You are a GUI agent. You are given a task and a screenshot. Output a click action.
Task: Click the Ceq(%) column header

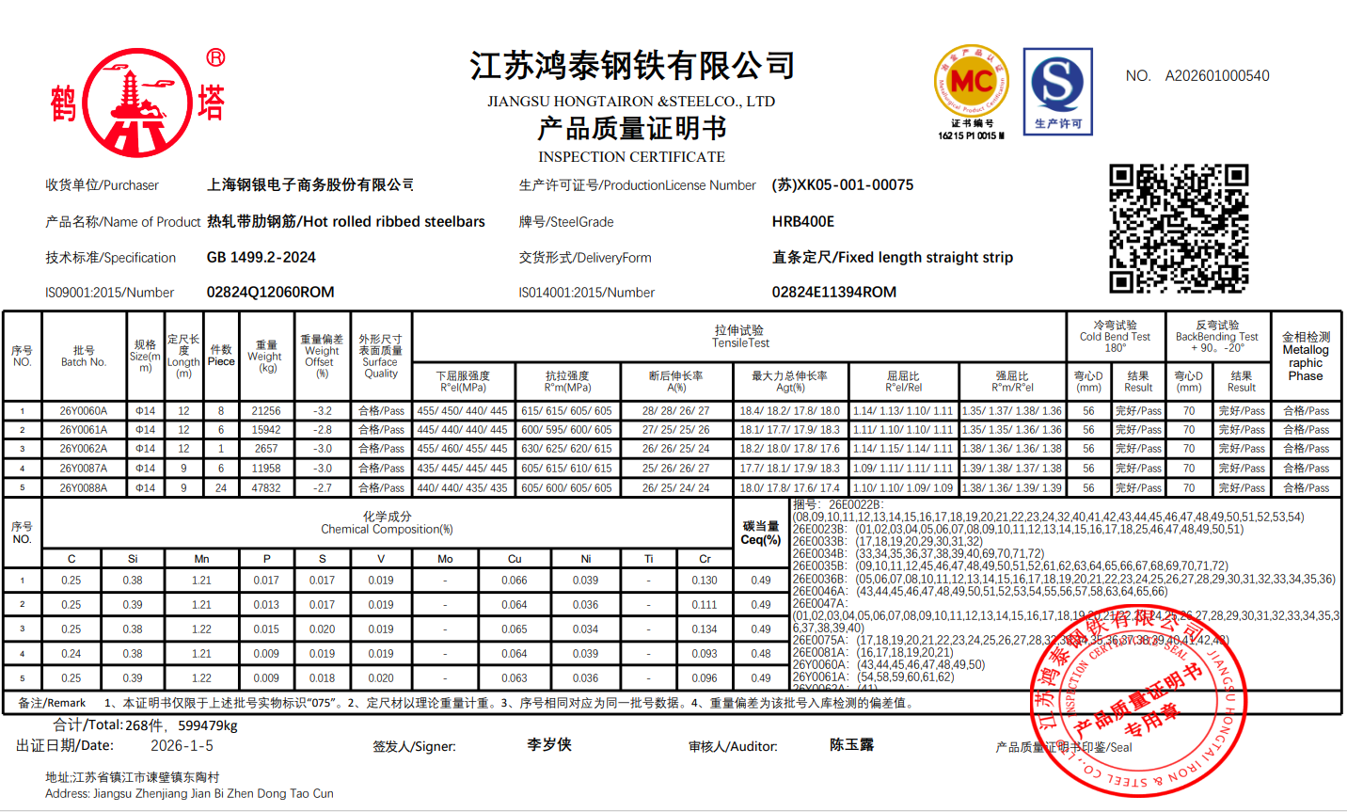click(x=760, y=533)
